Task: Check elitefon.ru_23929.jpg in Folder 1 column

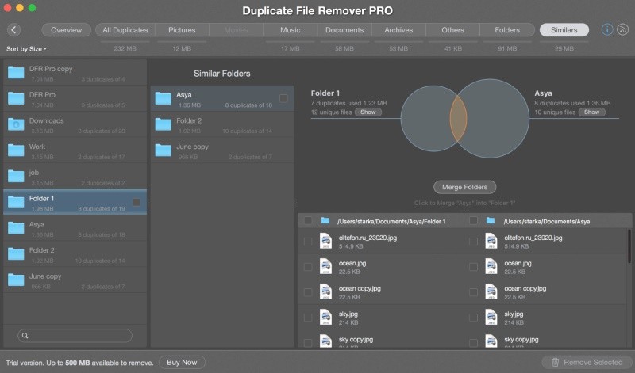Action: (308, 242)
